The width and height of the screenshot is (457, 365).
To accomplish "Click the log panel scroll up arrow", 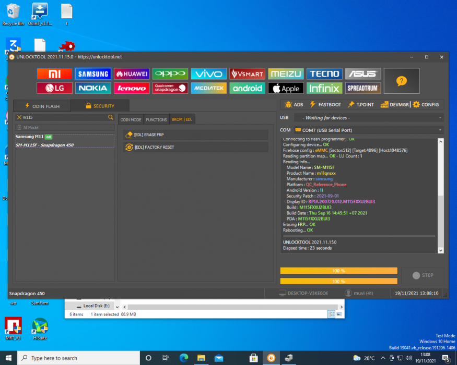I will click(441, 141).
